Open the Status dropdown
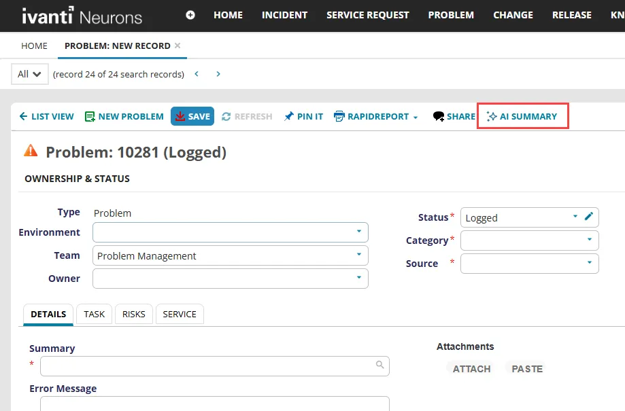This screenshot has width=625, height=411. tap(575, 216)
